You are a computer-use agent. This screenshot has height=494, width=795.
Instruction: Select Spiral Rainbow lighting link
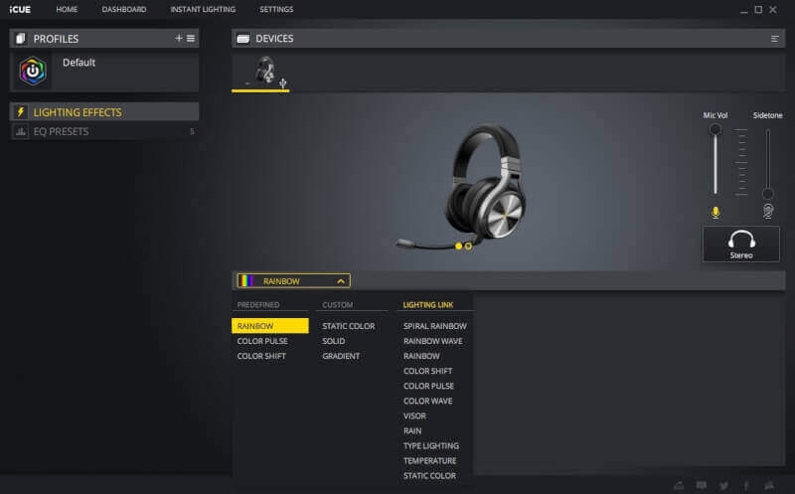tap(435, 326)
